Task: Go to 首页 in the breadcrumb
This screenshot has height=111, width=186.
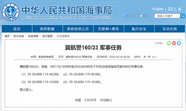Action: click(x=7, y=36)
